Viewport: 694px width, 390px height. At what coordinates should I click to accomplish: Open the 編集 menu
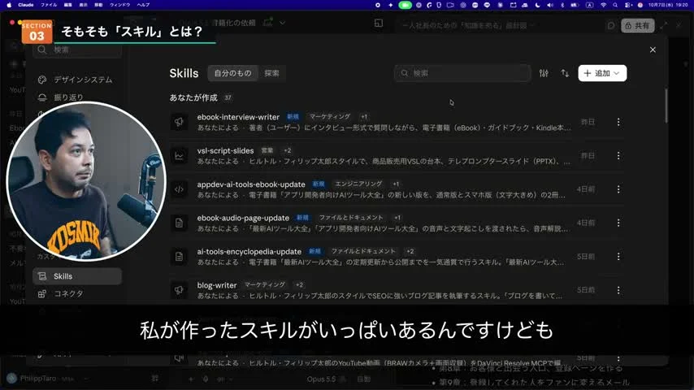(67, 5)
